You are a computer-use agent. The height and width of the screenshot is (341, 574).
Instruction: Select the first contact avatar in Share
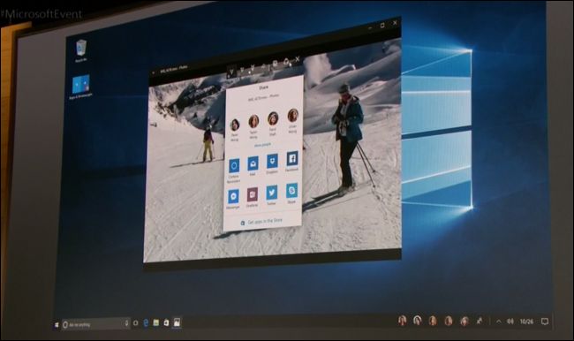coord(235,125)
